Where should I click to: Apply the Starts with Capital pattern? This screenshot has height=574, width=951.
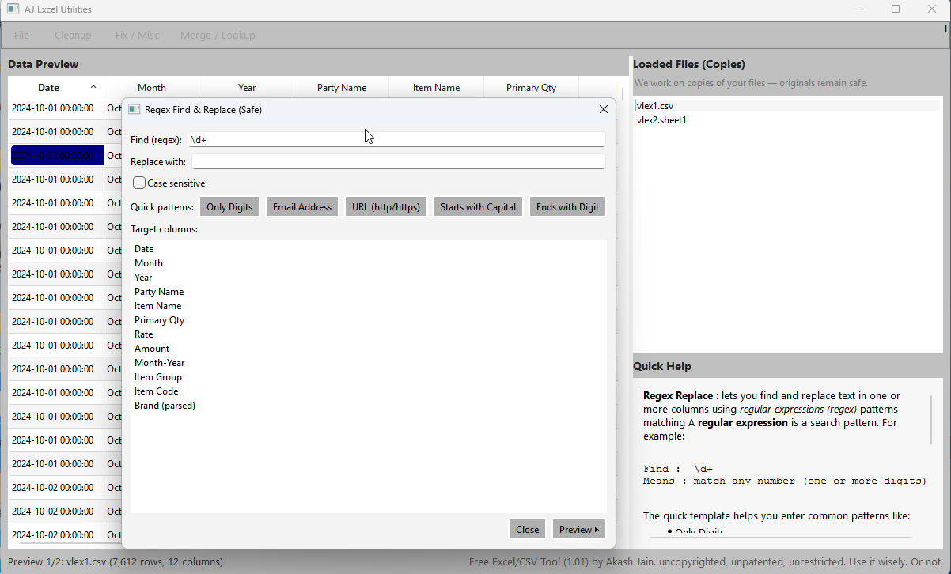pyautogui.click(x=478, y=206)
